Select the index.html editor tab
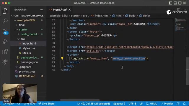Viewport: 189px width, 106px height. pyautogui.click(x=60, y=10)
